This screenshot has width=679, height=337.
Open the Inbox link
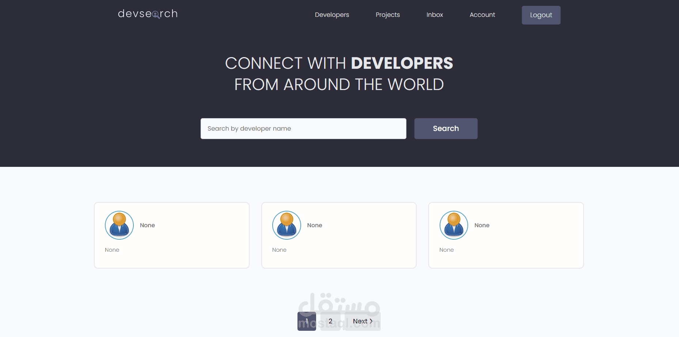435,15
